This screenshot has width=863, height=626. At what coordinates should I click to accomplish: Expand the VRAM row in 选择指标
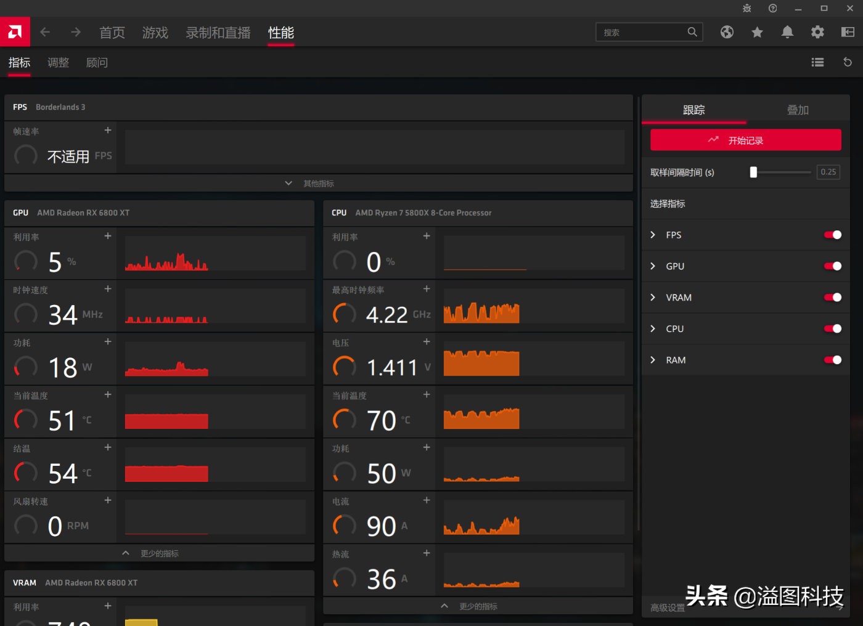(x=653, y=298)
